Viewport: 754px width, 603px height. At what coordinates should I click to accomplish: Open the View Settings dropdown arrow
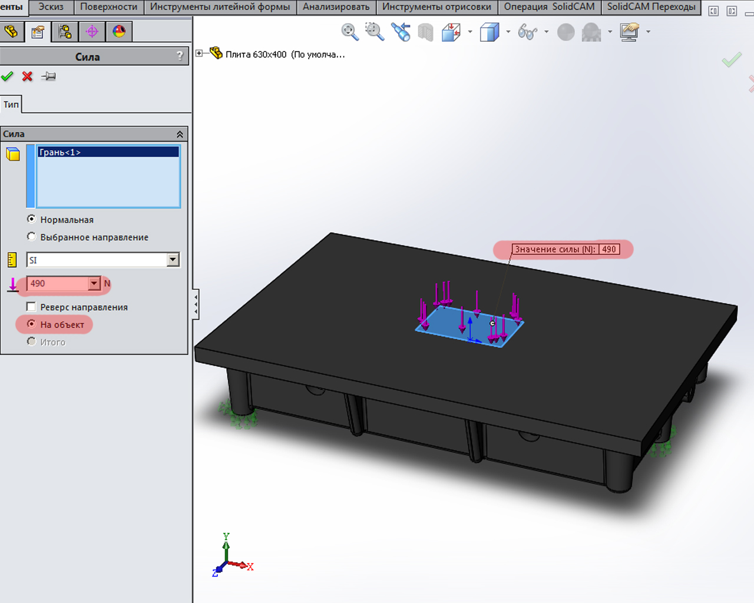[648, 32]
